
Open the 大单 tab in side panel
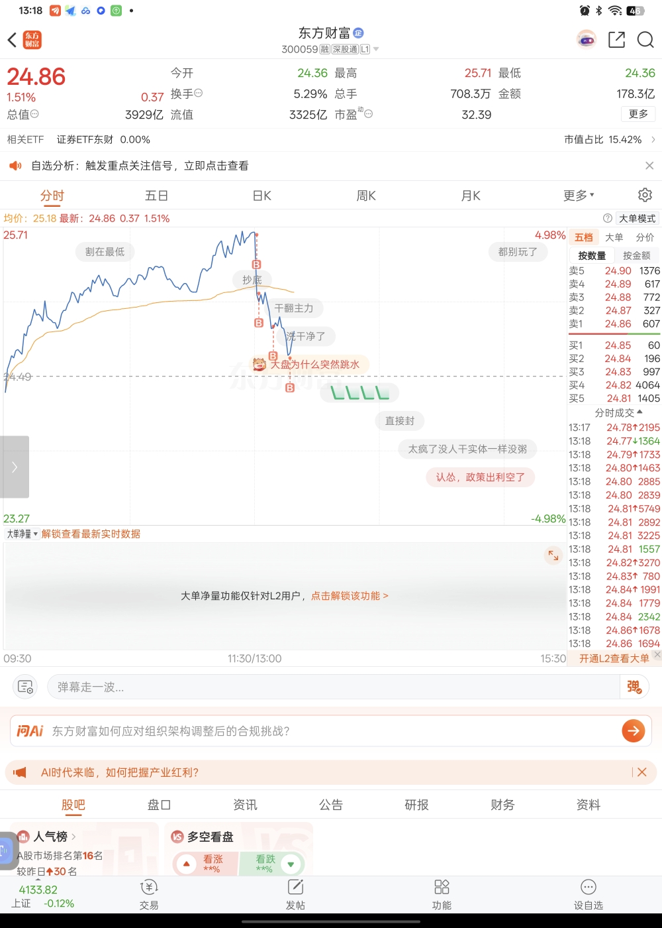(614, 237)
